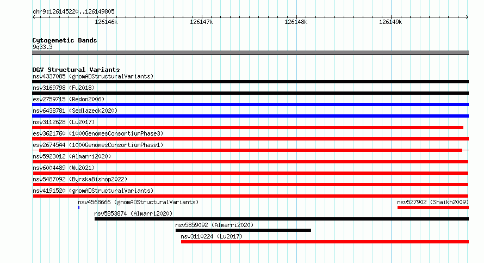
Task: Click the 126146k ruler position label
Action: pos(106,22)
